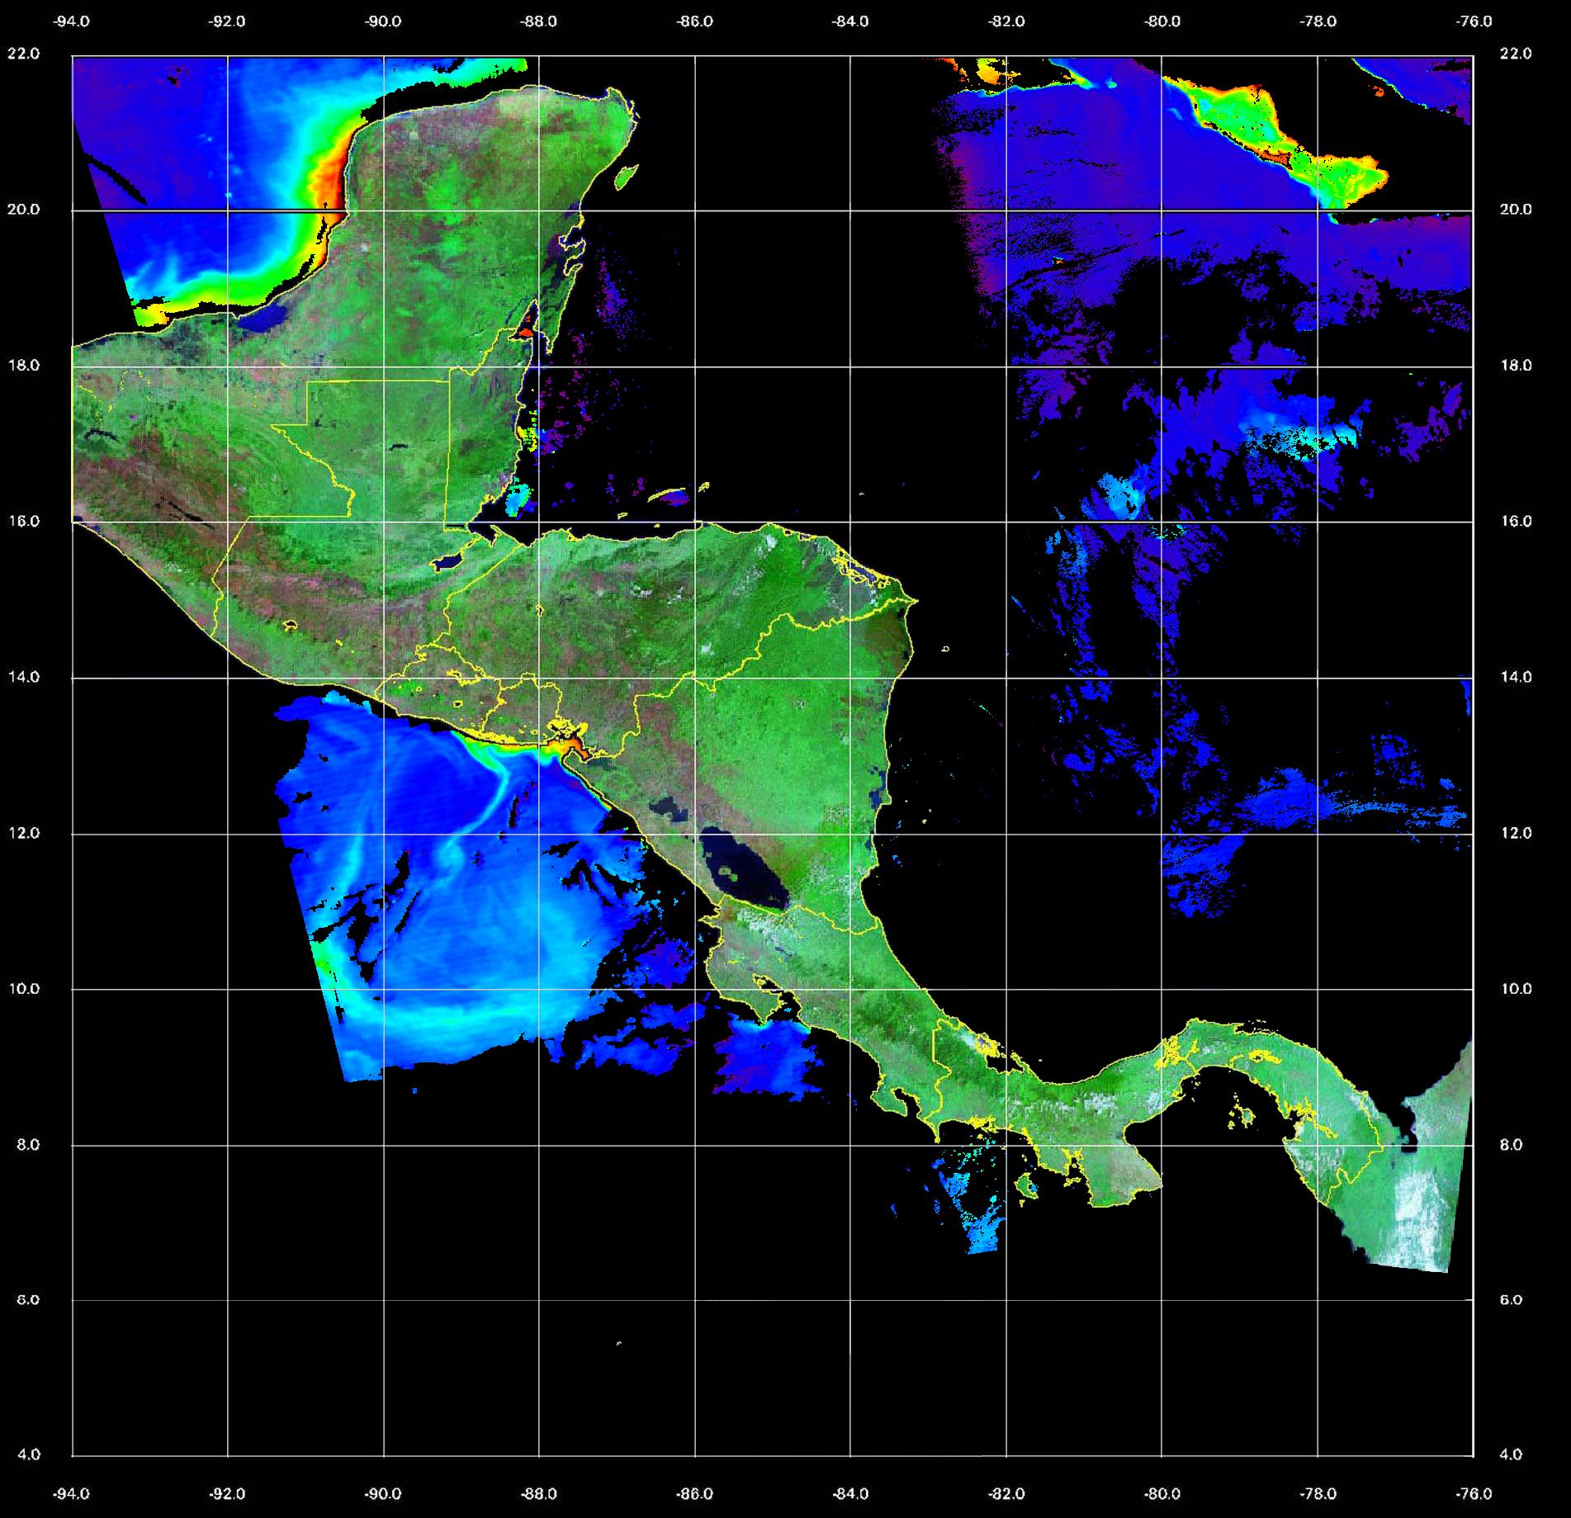Screen dimensions: 1571x1518
Task: Click the bottom axis label -84.0
Action: point(850,1493)
